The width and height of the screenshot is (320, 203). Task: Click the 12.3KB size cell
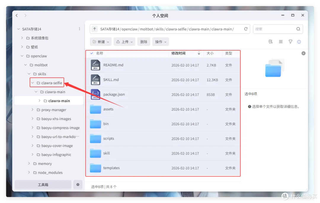pos(212,80)
